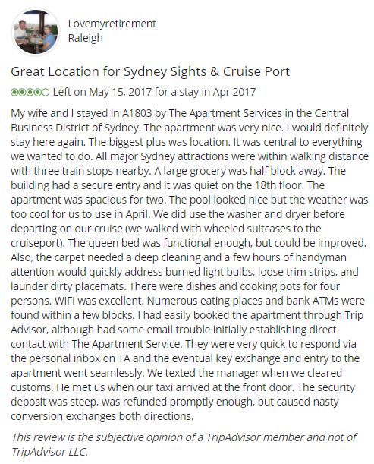This screenshot has height=464, width=374.
Task: Click the third green rating bubble
Action: click(30, 93)
